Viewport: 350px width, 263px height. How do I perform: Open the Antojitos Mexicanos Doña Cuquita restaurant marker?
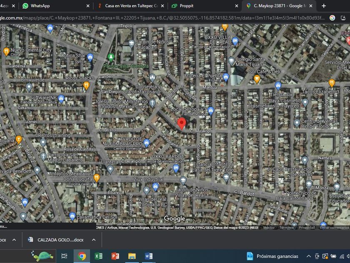[x=97, y=177]
